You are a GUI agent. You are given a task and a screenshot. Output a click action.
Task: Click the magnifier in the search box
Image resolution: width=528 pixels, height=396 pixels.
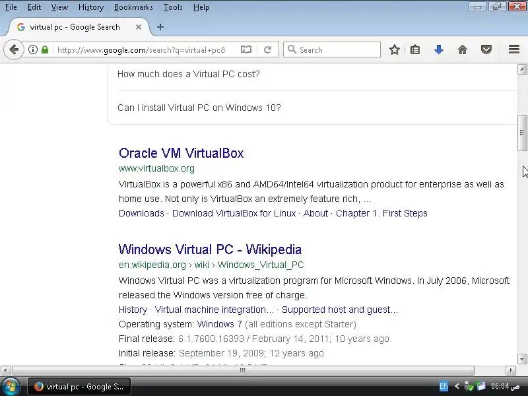[292, 50]
